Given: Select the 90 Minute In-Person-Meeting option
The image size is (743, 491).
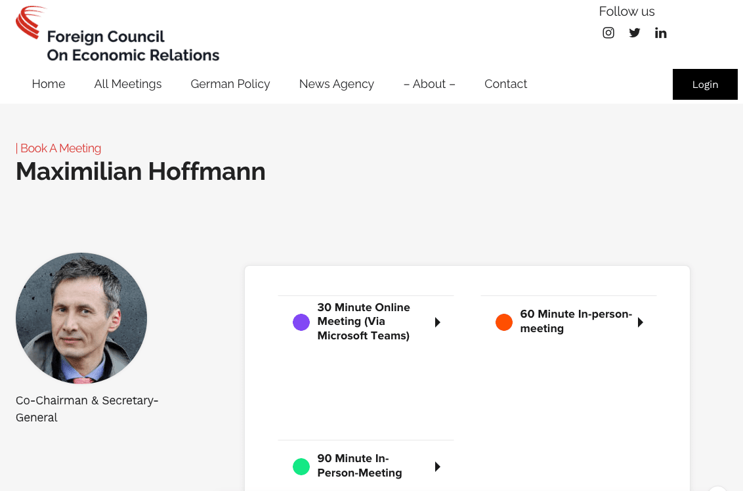Looking at the screenshot, I should 360,466.
